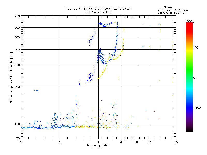Click the '8' frequency axis label
Screen dimensions: 207x155
pos(137,142)
